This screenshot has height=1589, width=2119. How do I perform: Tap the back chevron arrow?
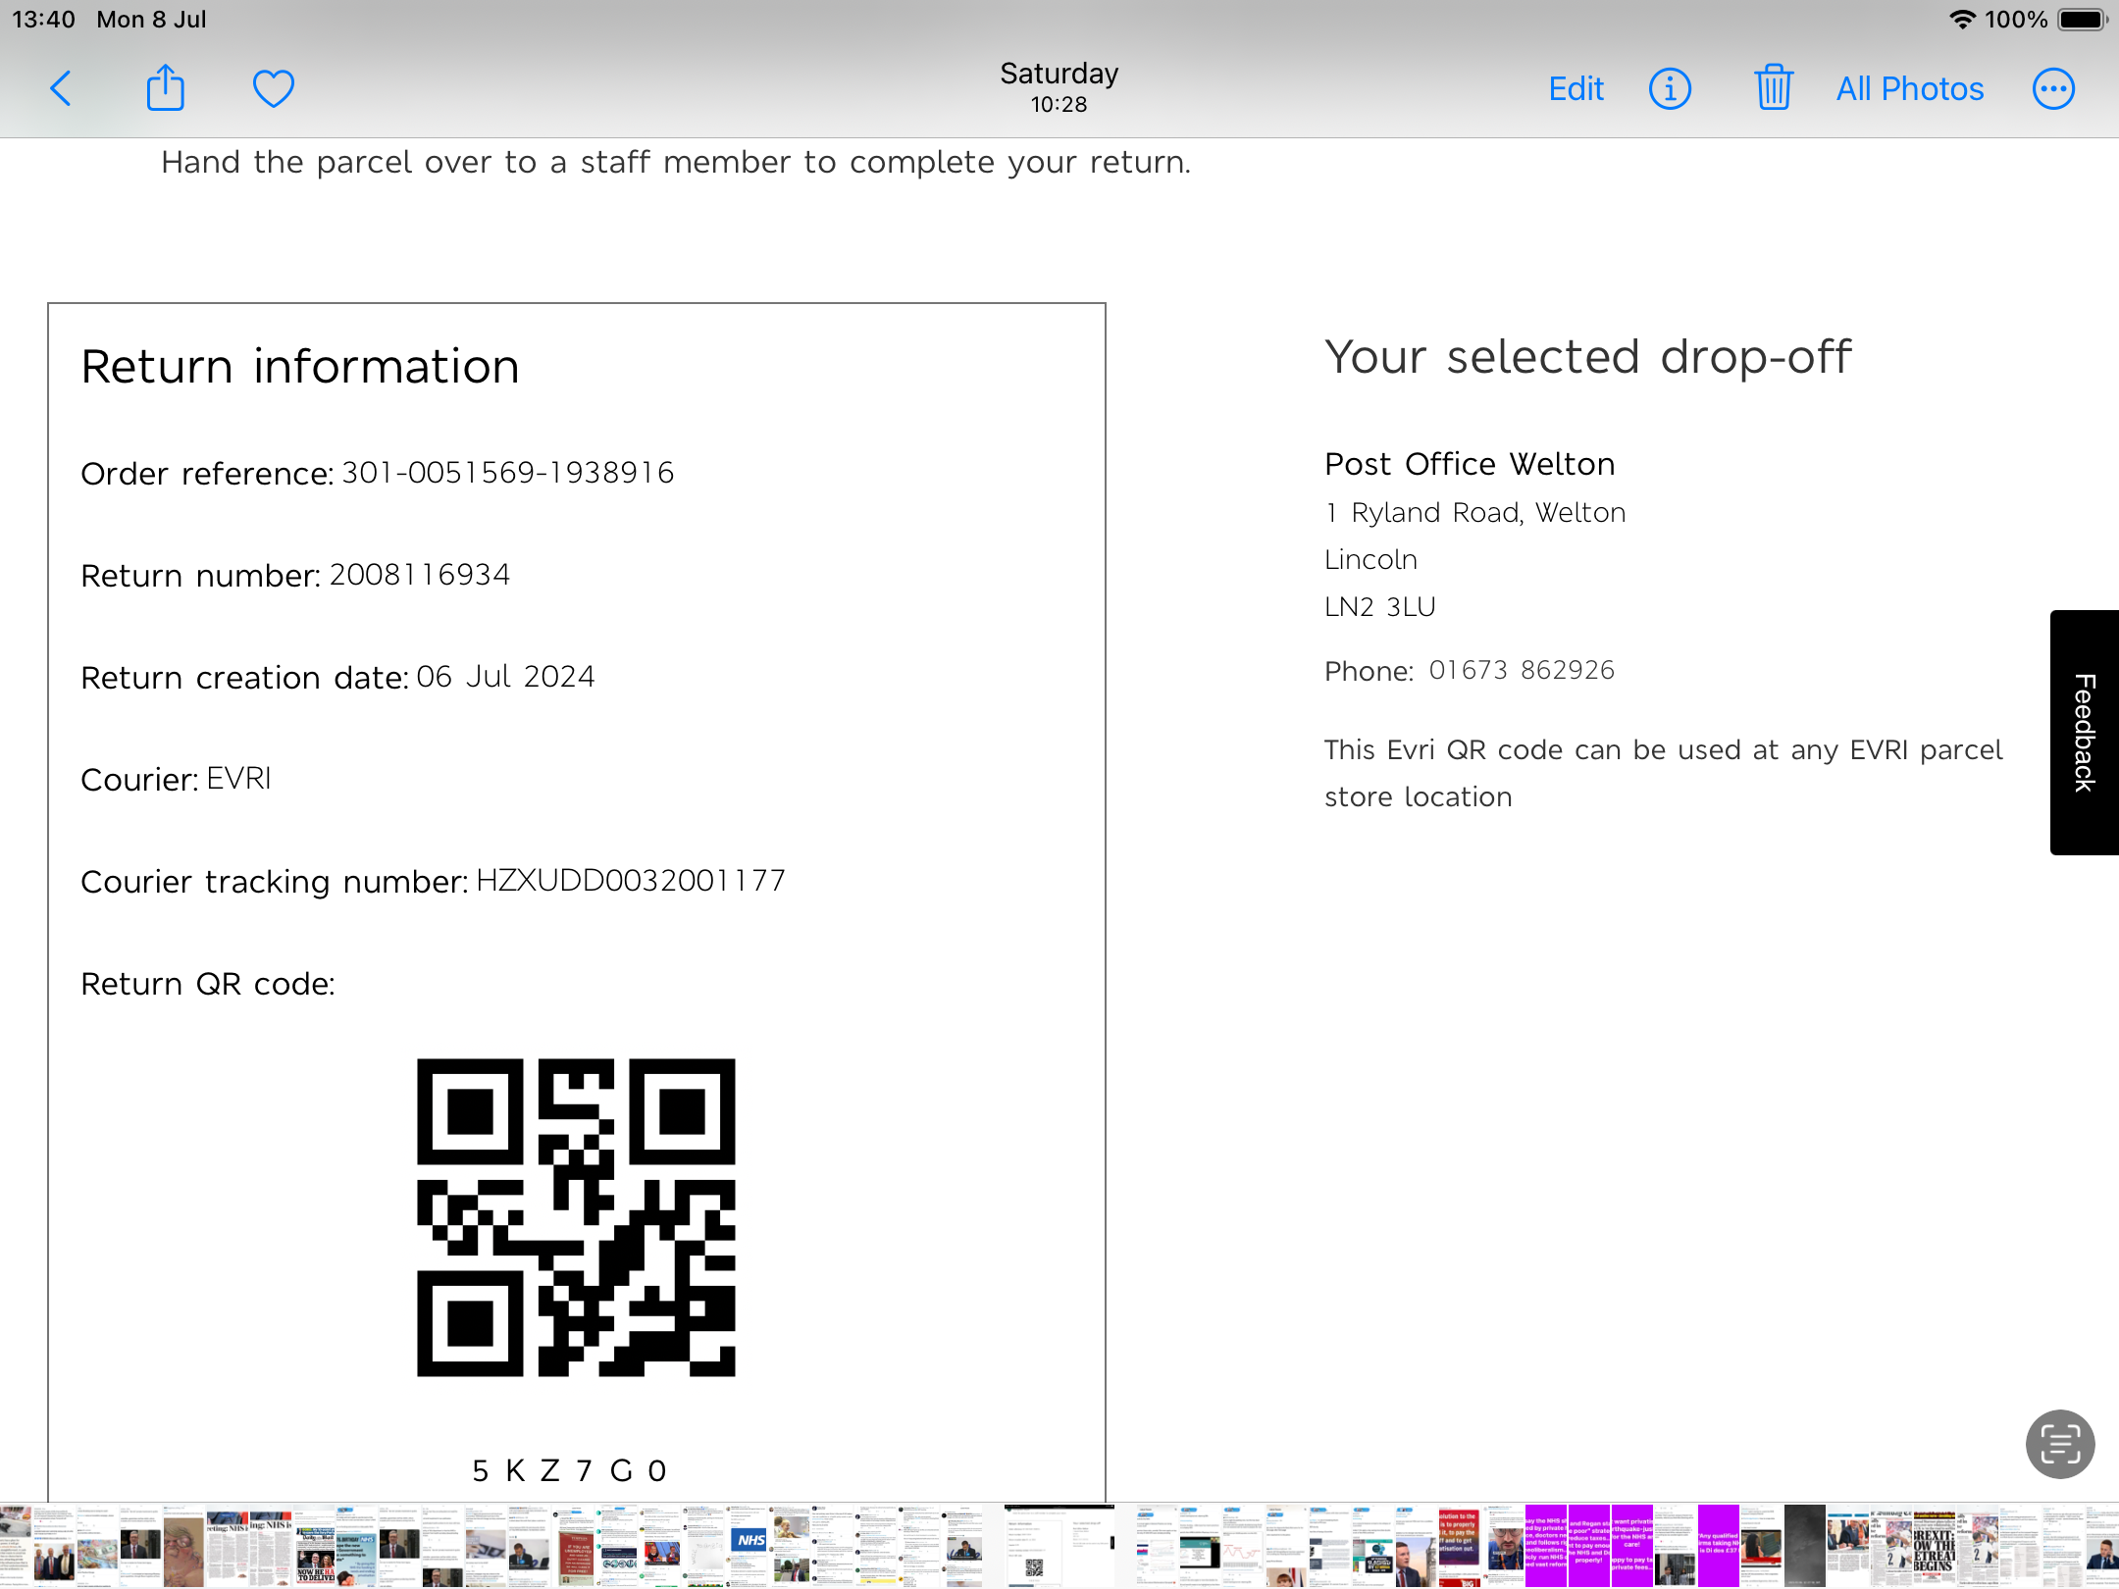click(x=61, y=88)
